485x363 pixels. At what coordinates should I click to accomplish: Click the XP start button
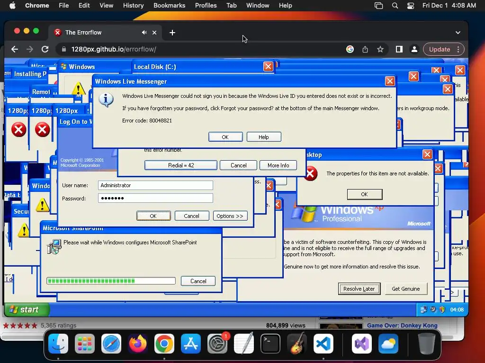tap(27, 310)
